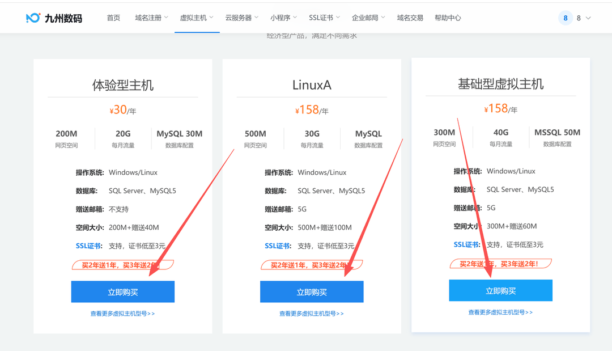This screenshot has height=351, width=612.
Task: Click the 200M+赠送40M space text
Action: (x=134, y=227)
